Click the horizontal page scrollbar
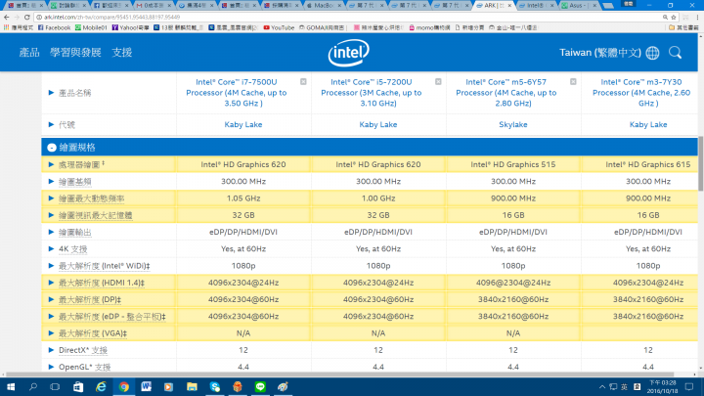The height and width of the screenshot is (396, 704). click(x=339, y=374)
